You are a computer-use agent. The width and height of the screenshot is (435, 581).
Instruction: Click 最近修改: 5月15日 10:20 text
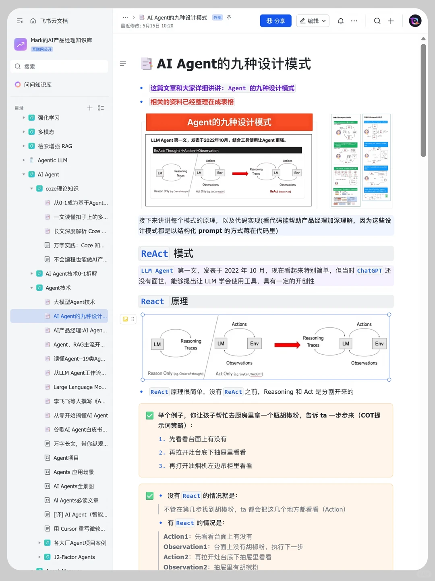coord(147,26)
